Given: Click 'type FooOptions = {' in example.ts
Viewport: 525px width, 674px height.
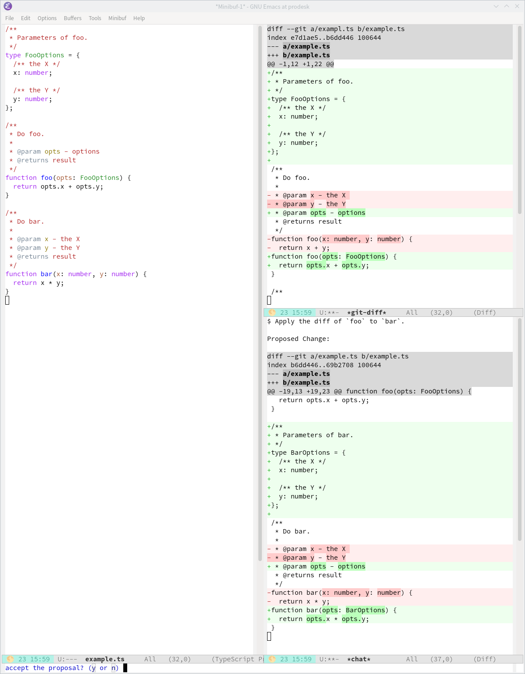Looking at the screenshot, I should 43,55.
